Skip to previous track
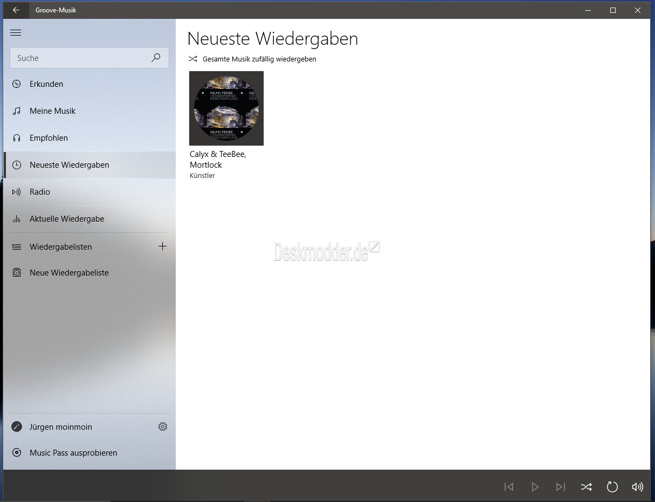Viewport: 655px width, 502px height. (509, 487)
